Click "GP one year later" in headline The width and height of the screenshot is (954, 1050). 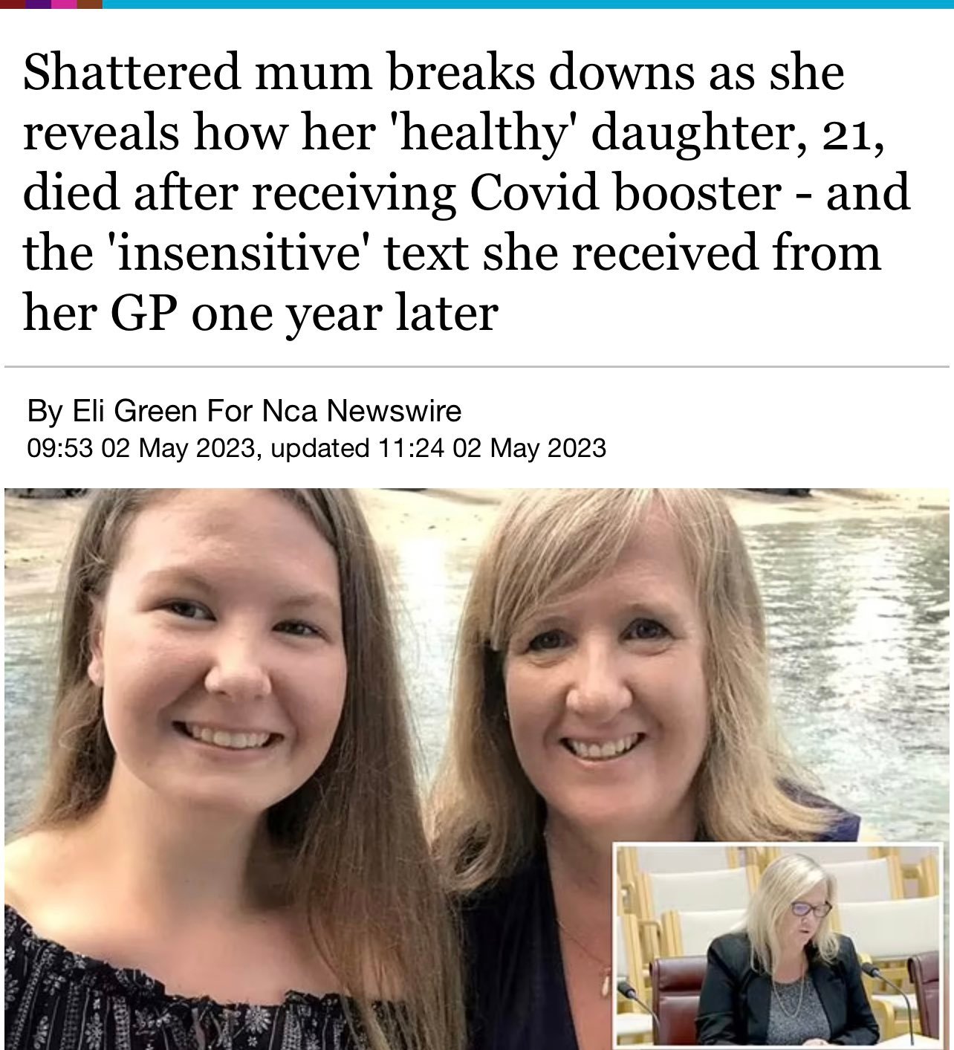coord(305,313)
